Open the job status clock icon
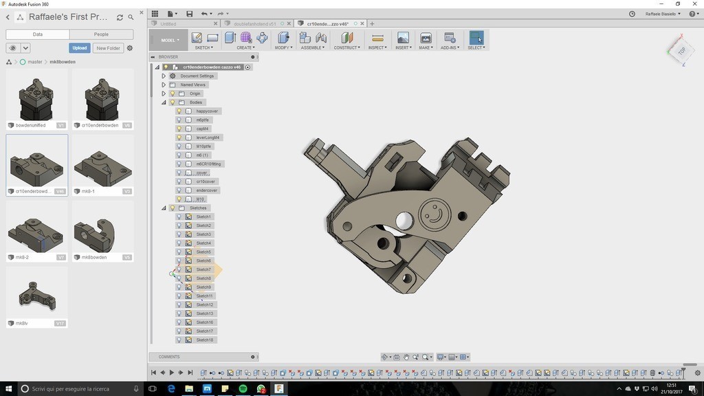The width and height of the screenshot is (704, 396). pos(632,14)
